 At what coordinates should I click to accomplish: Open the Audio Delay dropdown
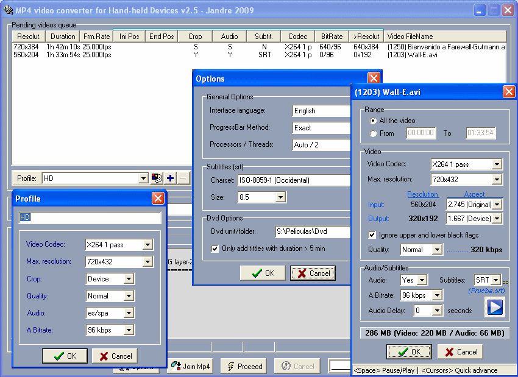437,311
